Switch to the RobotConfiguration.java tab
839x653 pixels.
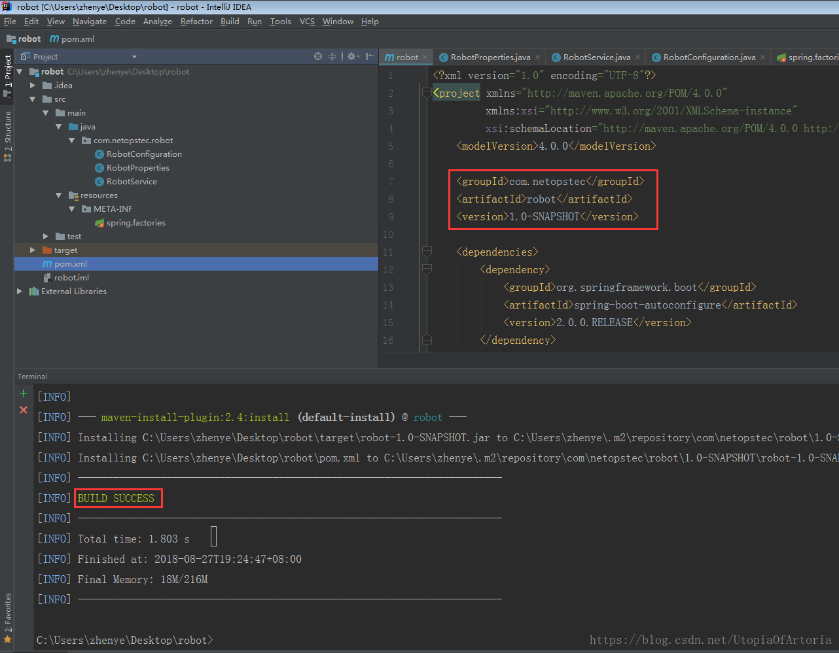pyautogui.click(x=709, y=58)
